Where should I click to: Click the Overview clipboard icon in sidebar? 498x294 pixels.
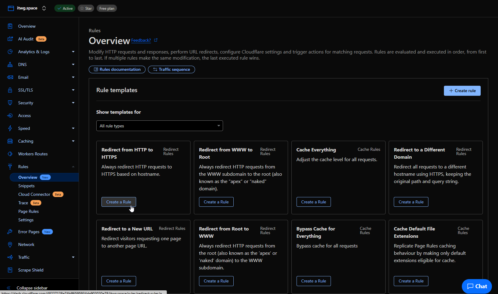click(10, 26)
